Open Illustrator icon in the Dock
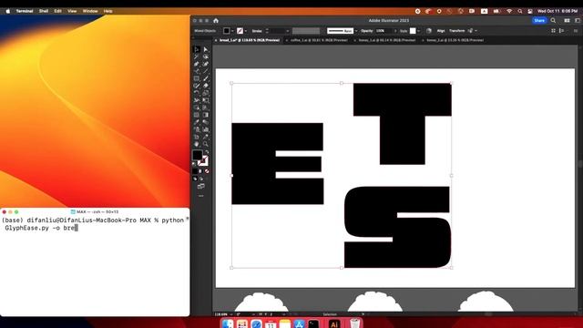The width and height of the screenshot is (583, 328). (334, 324)
